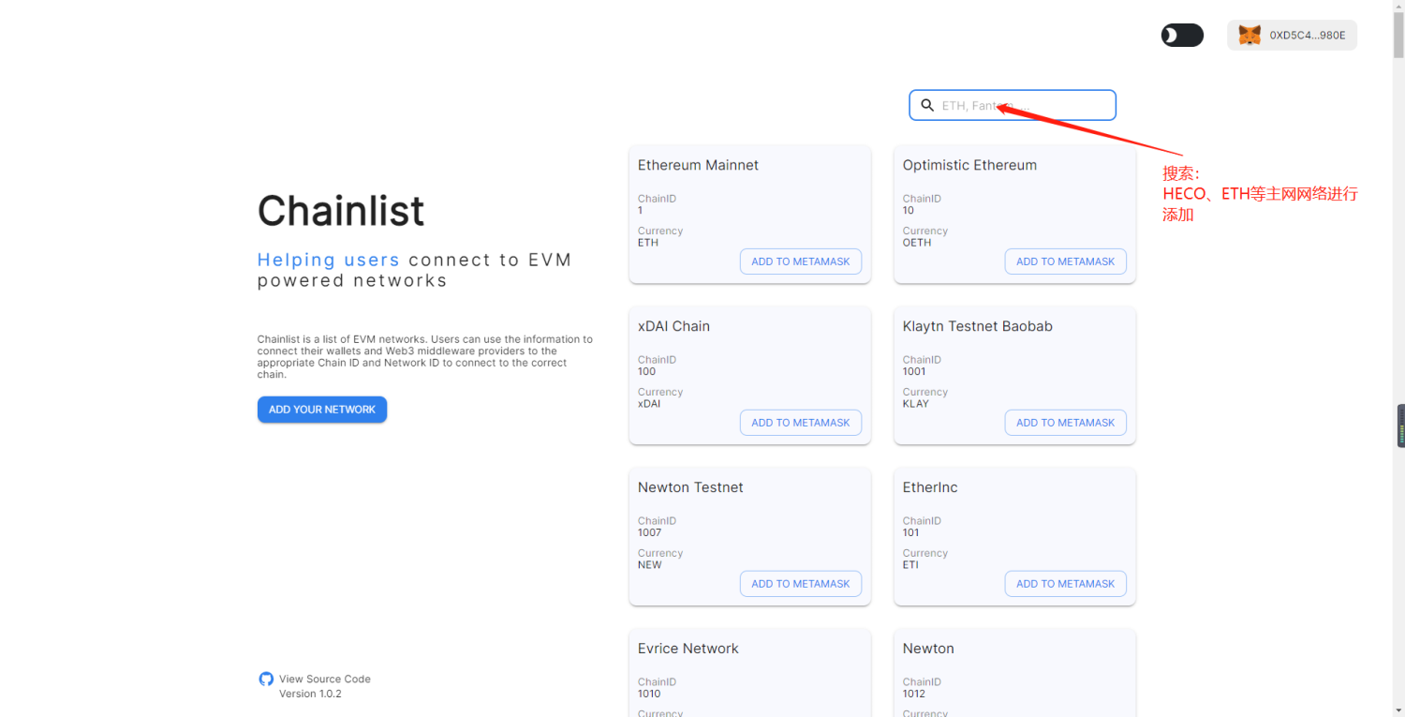Add EtherInc to MetaMask
The image size is (1405, 717).
coord(1065,583)
